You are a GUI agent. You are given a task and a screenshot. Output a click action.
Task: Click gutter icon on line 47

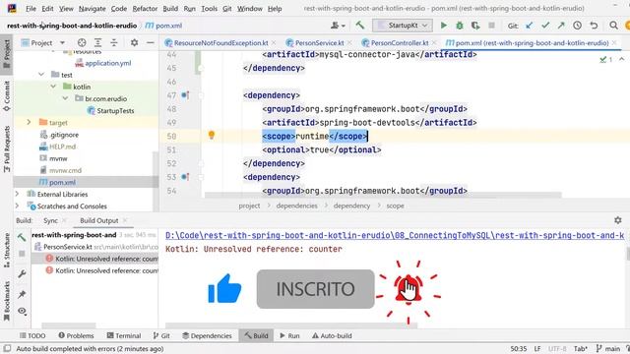tap(185, 95)
